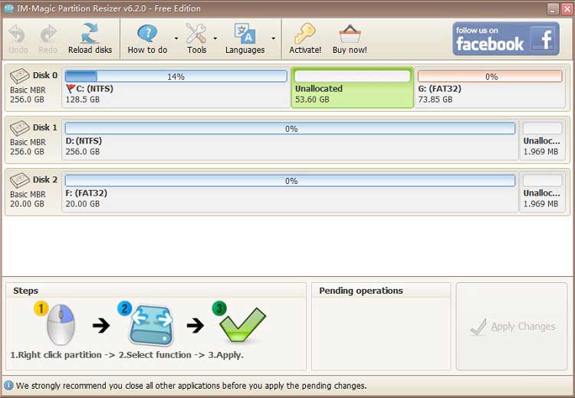Click Disk 0 Basic MBR label
575x398 pixels.
28,90
